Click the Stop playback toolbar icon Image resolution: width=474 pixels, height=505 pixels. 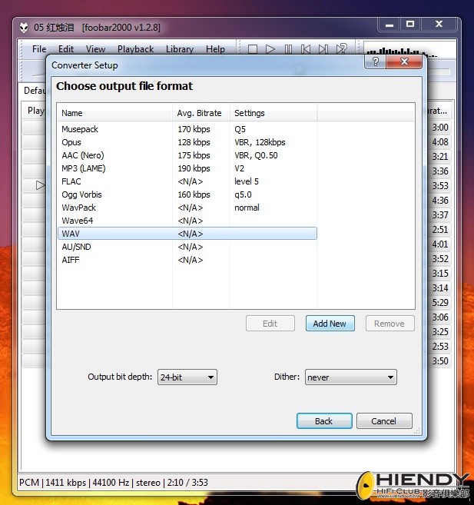pos(253,49)
